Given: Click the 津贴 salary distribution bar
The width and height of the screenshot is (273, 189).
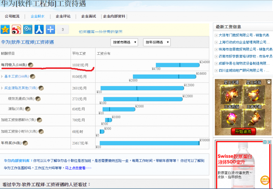Looking at the screenshot, I should (119, 109).
